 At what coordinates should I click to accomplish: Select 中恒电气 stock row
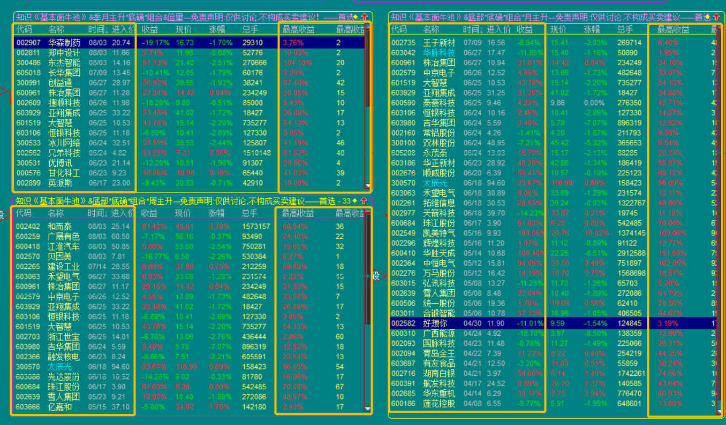tap(554, 263)
